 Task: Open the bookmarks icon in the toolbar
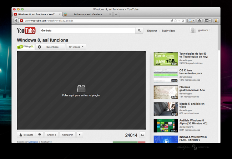(216, 21)
